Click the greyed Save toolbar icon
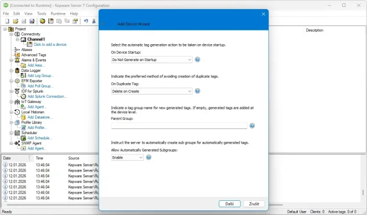Image resolution: width=367 pixels, height=215 pixels. 24,21
